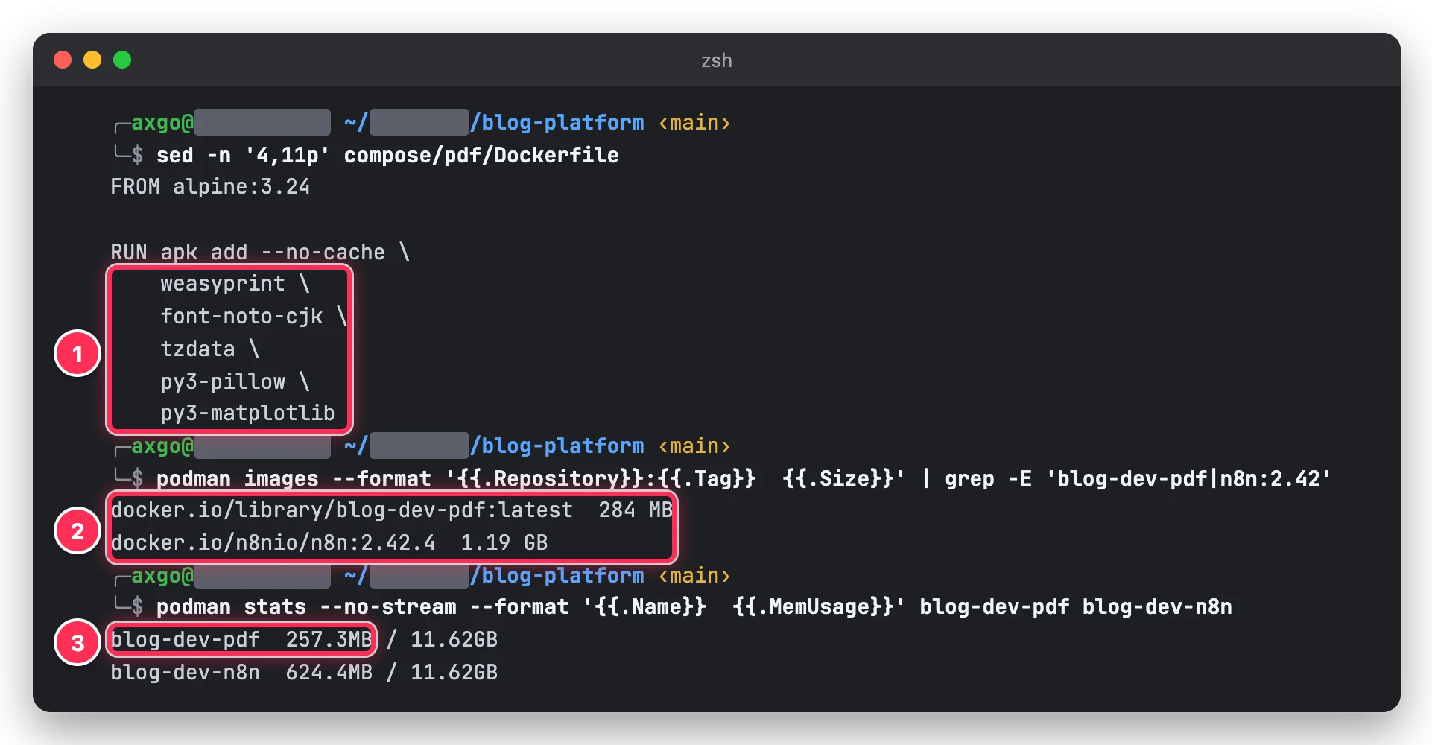Click the 'weasyprint' package line
The height and width of the screenshot is (745, 1432).
point(235,283)
